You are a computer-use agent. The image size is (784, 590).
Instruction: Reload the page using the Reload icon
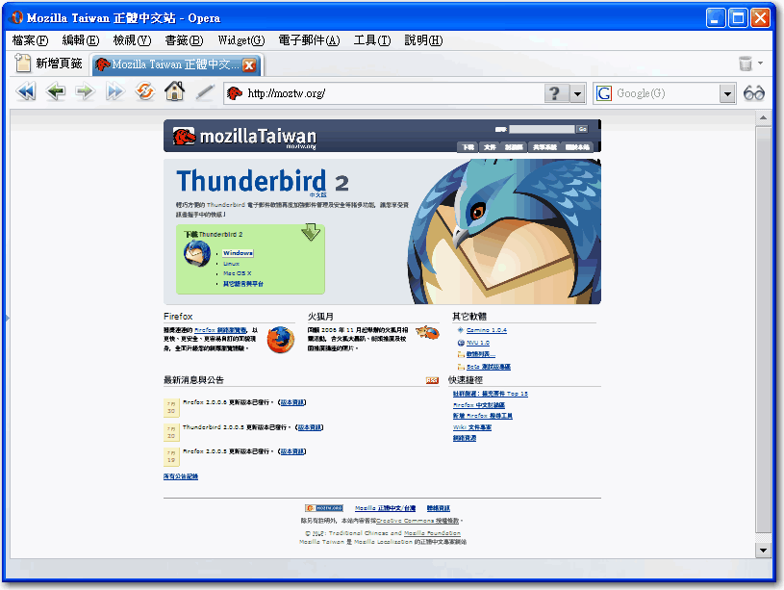[145, 92]
